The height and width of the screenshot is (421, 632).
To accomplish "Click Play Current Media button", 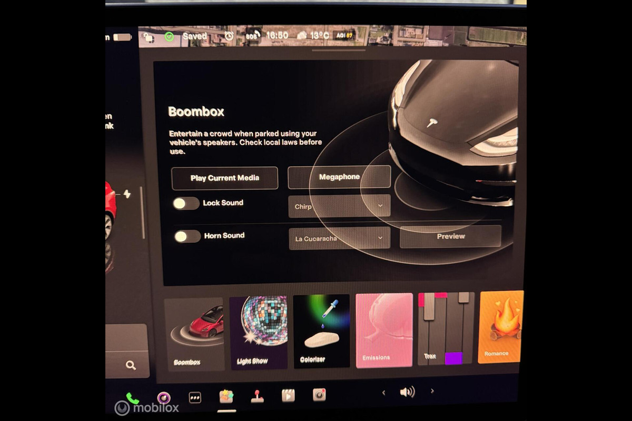I will coord(225,178).
